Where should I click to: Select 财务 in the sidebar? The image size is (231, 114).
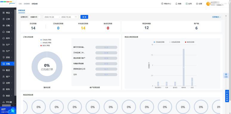coord(7,89)
